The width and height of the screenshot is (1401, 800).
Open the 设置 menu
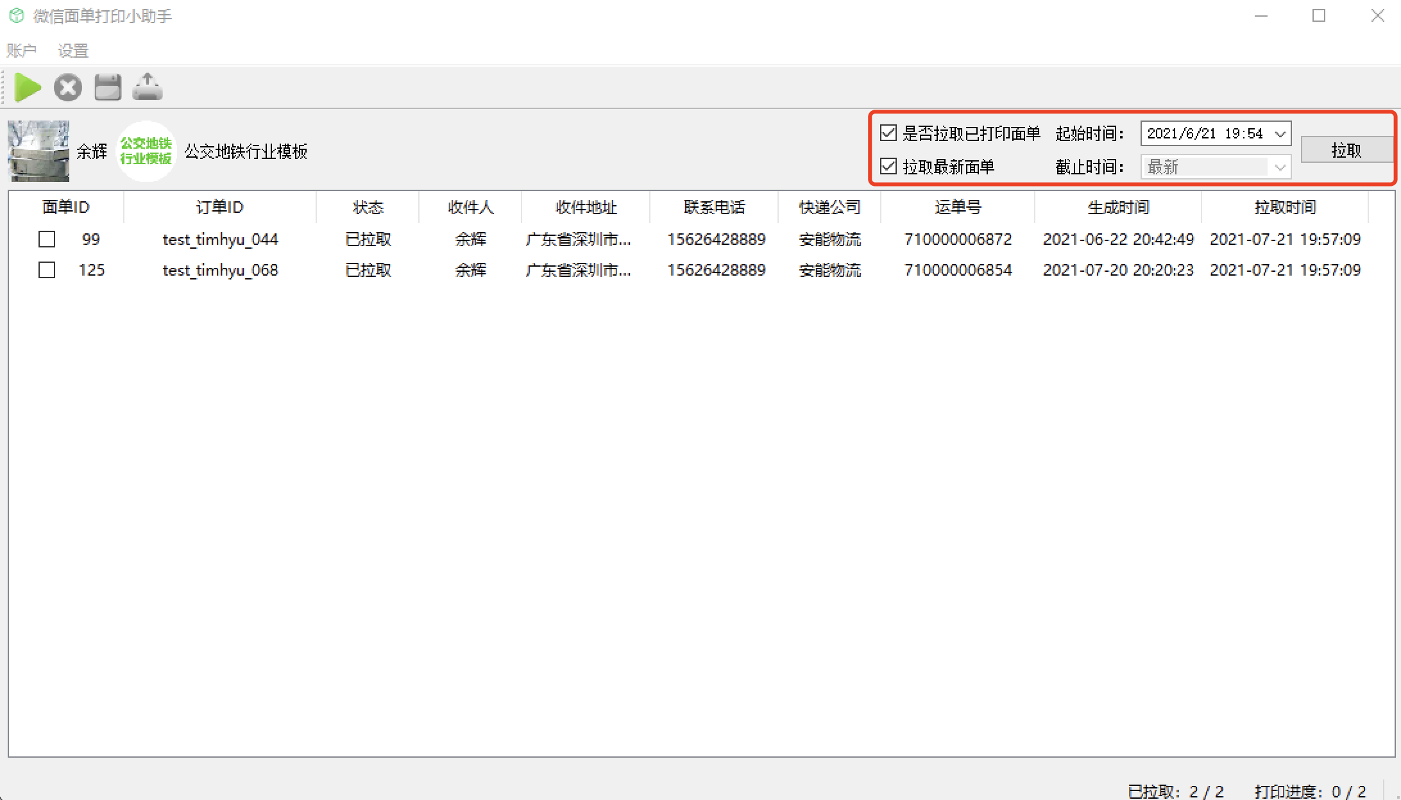click(x=72, y=51)
